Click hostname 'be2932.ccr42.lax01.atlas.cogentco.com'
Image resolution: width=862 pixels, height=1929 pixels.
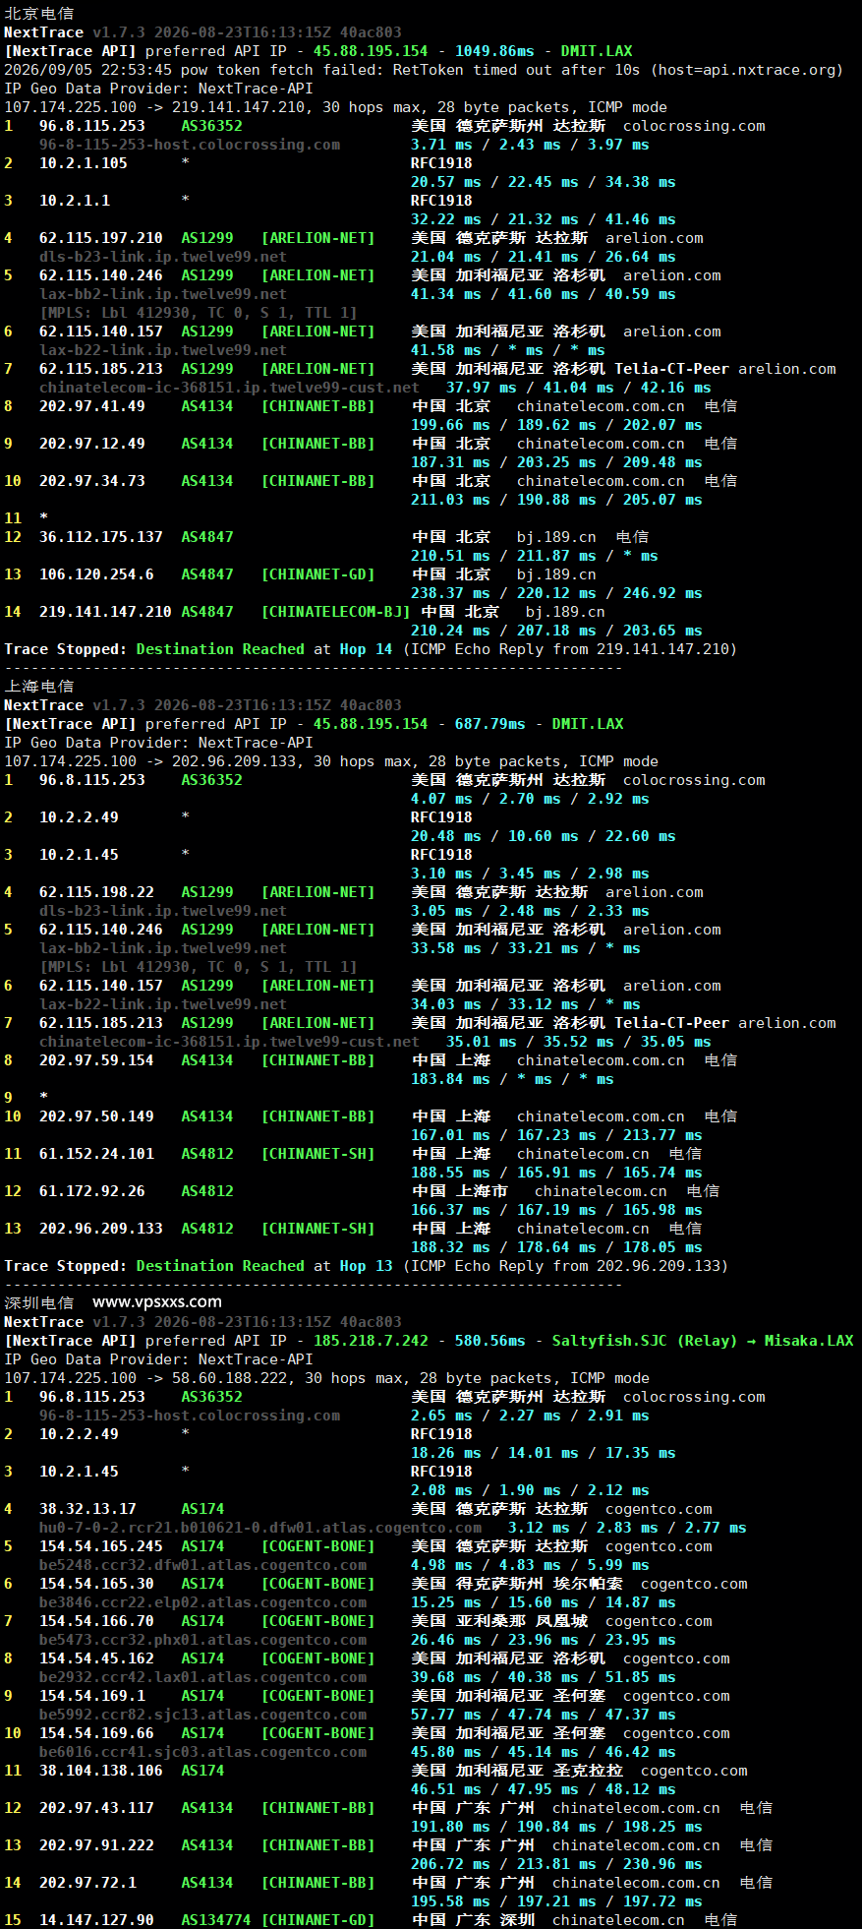(x=202, y=1677)
